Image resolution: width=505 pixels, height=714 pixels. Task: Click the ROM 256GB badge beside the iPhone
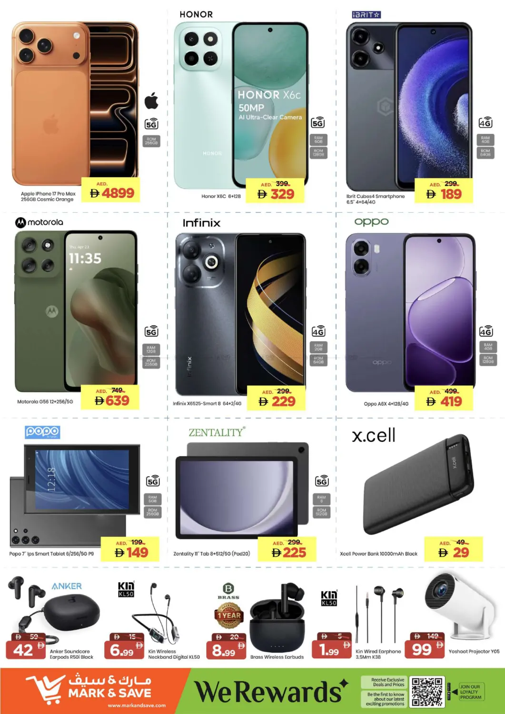(151, 141)
